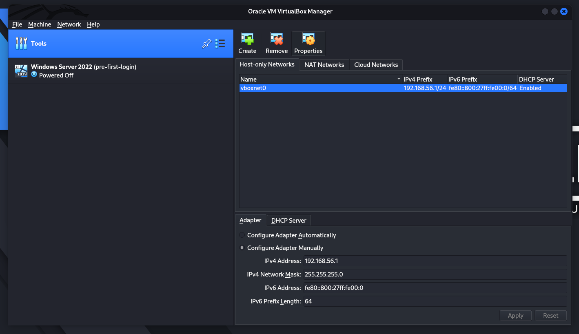Open the File menu
Viewport: 579px width, 334px height.
(17, 24)
